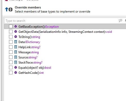Click the Equals method icon
The height and width of the screenshot is (101, 126).
pos(16,67)
